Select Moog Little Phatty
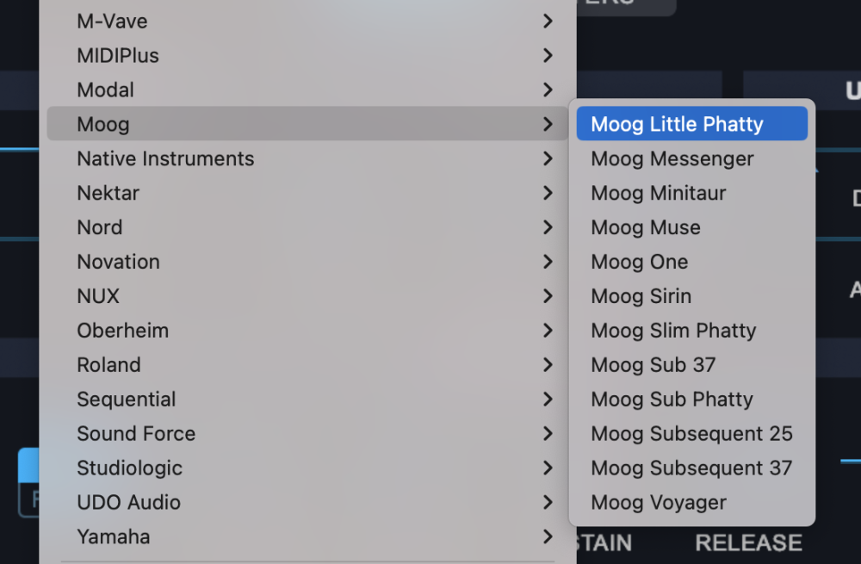Viewport: 861px width, 564px height. click(x=677, y=124)
